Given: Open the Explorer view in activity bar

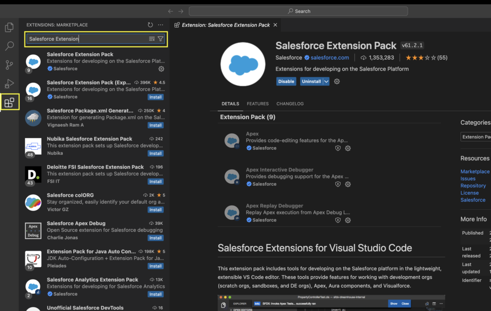Looking at the screenshot, I should (x=10, y=27).
